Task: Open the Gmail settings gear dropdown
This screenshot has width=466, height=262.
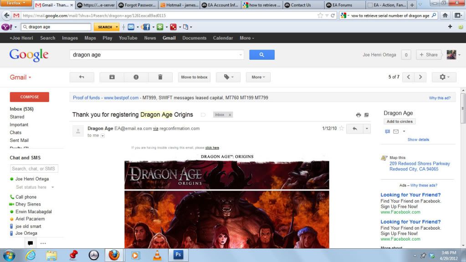Action: point(444,77)
